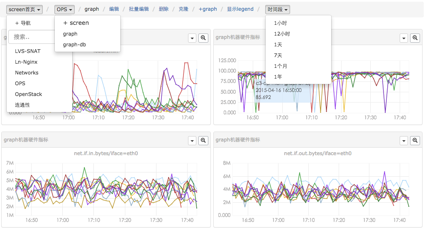Select the 1小时 time range
This screenshot has height=230, width=425.
(281, 23)
